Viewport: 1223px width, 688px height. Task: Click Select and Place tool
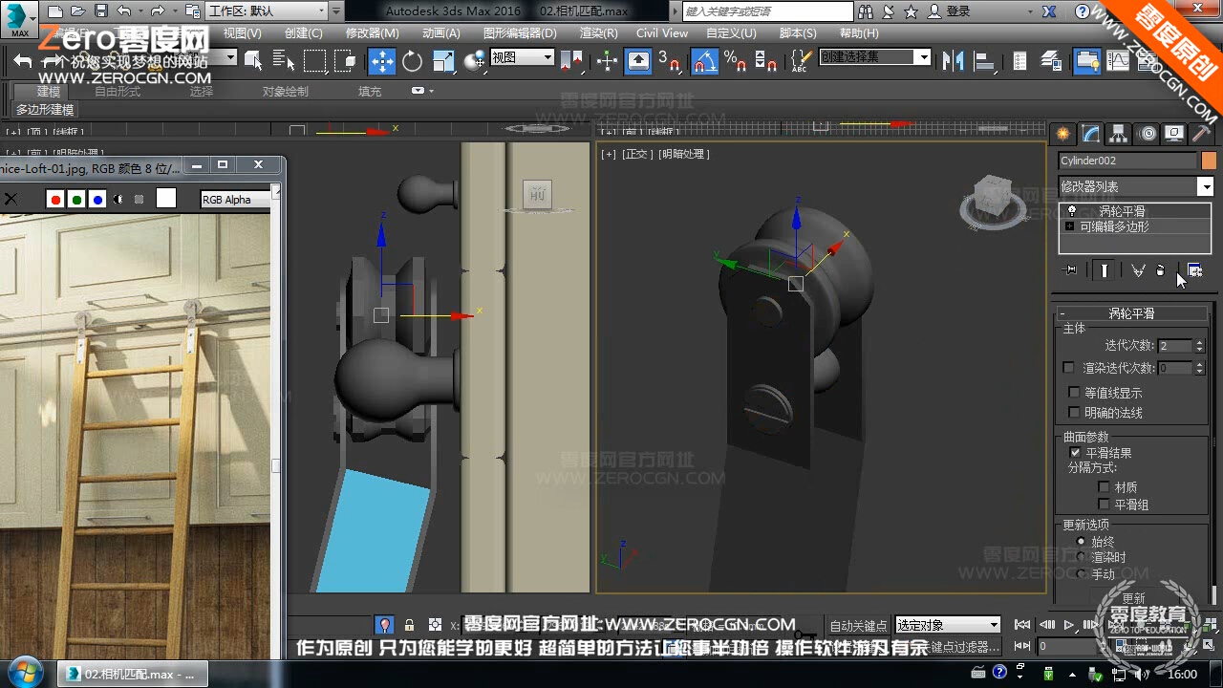click(475, 61)
